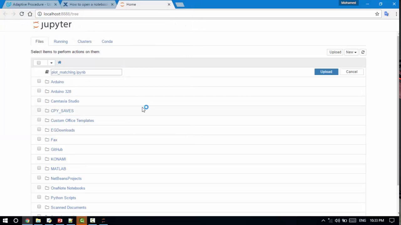401x225 pixels.
Task: Open the volume control in tray
Action: pyautogui.click(x=337, y=221)
